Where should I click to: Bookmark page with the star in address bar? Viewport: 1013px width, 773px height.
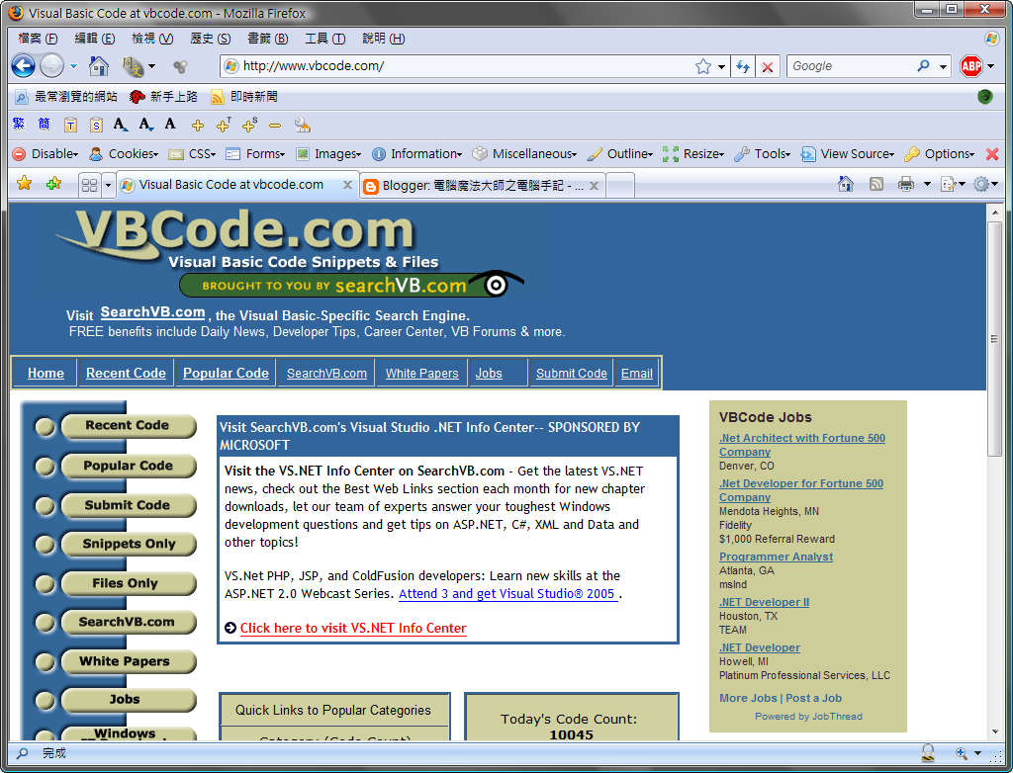(703, 66)
